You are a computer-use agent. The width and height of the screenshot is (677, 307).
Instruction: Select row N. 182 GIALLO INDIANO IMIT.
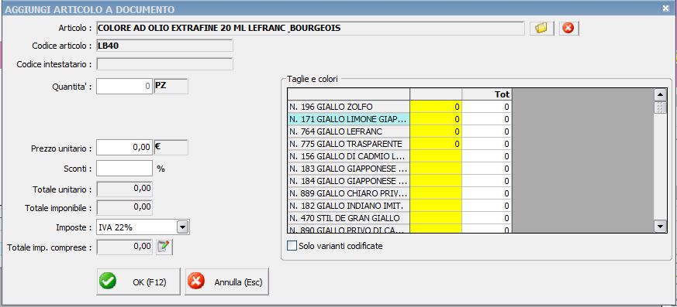(x=348, y=206)
